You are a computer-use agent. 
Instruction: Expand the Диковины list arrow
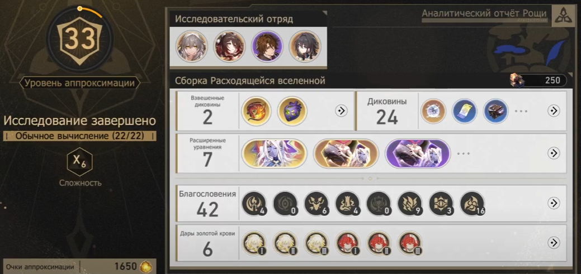tap(554, 111)
